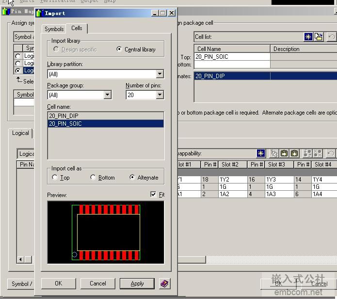
Task: Click the Slot #4 column header
Action: tap(324, 165)
